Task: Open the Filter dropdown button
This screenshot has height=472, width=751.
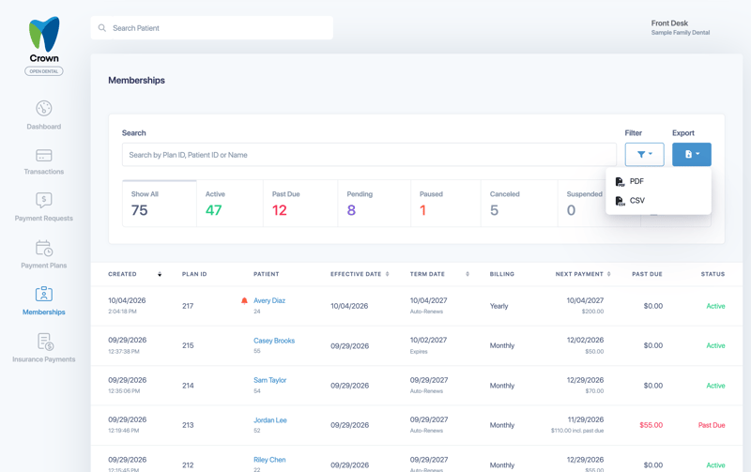Action: point(644,154)
